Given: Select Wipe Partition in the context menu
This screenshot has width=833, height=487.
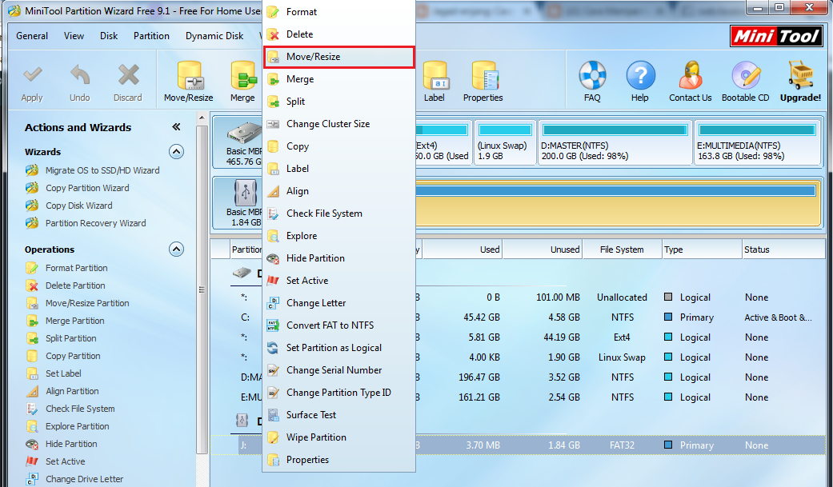Looking at the screenshot, I should tap(339, 437).
